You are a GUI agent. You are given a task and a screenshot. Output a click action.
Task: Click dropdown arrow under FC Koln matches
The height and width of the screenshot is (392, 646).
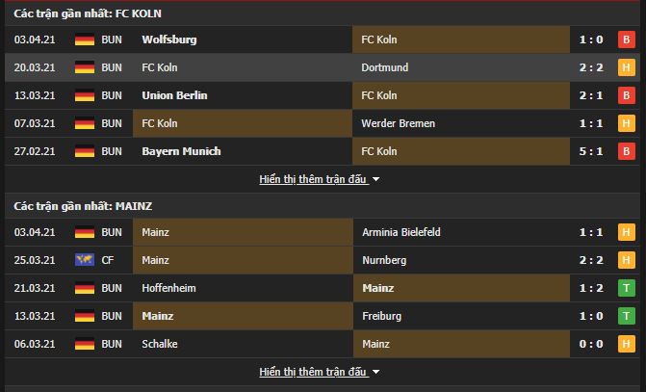click(375, 179)
